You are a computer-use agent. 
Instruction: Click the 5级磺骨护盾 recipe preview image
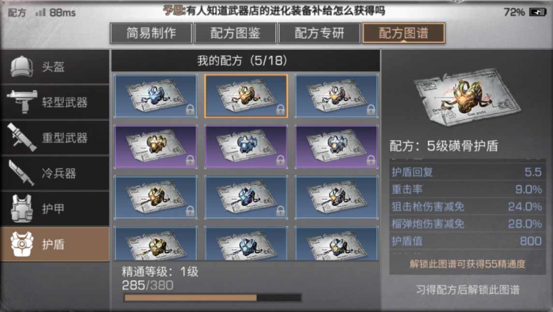point(467,97)
